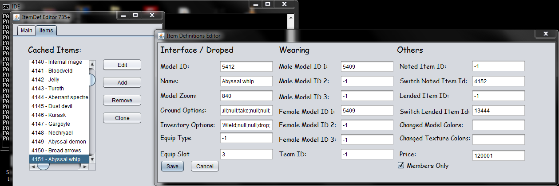Select 4141 - Bloodveld in the list
559x186 pixels.
pyautogui.click(x=59, y=70)
